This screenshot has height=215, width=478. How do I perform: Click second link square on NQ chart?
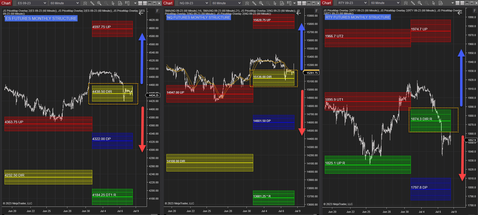click(304, 3)
